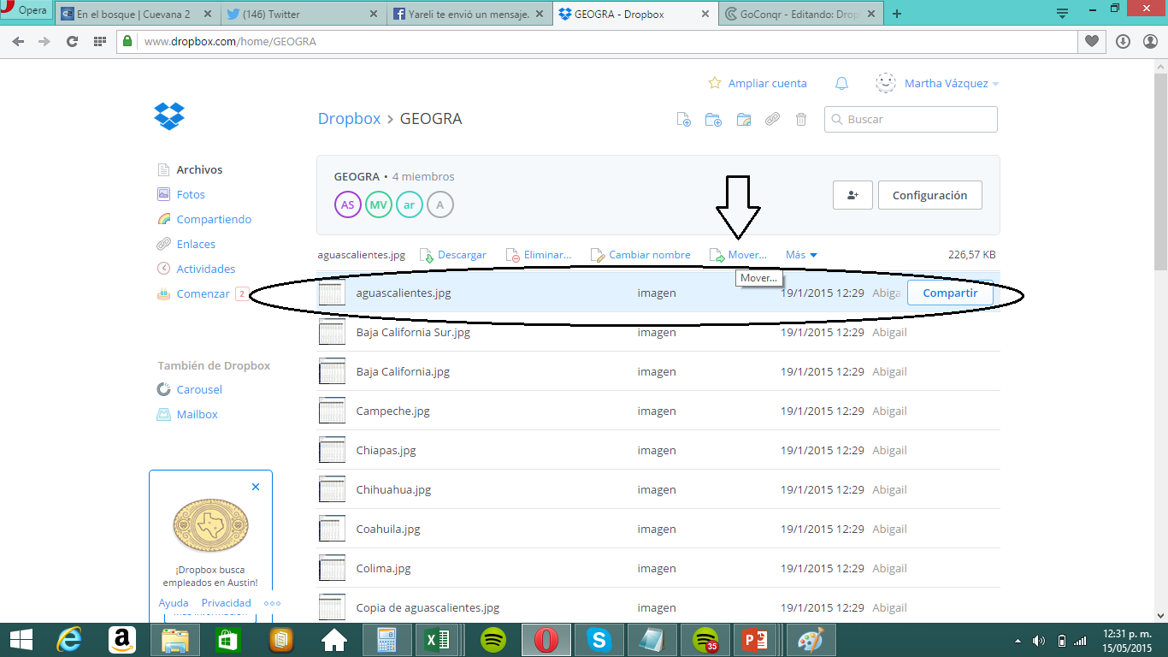
Task: Select the Chiapas.jpg file thumbnail
Action: [x=332, y=451]
